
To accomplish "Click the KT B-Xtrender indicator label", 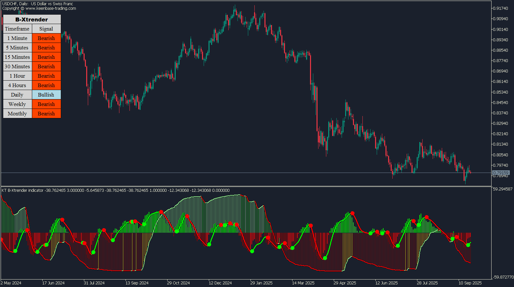I will pos(22,190).
